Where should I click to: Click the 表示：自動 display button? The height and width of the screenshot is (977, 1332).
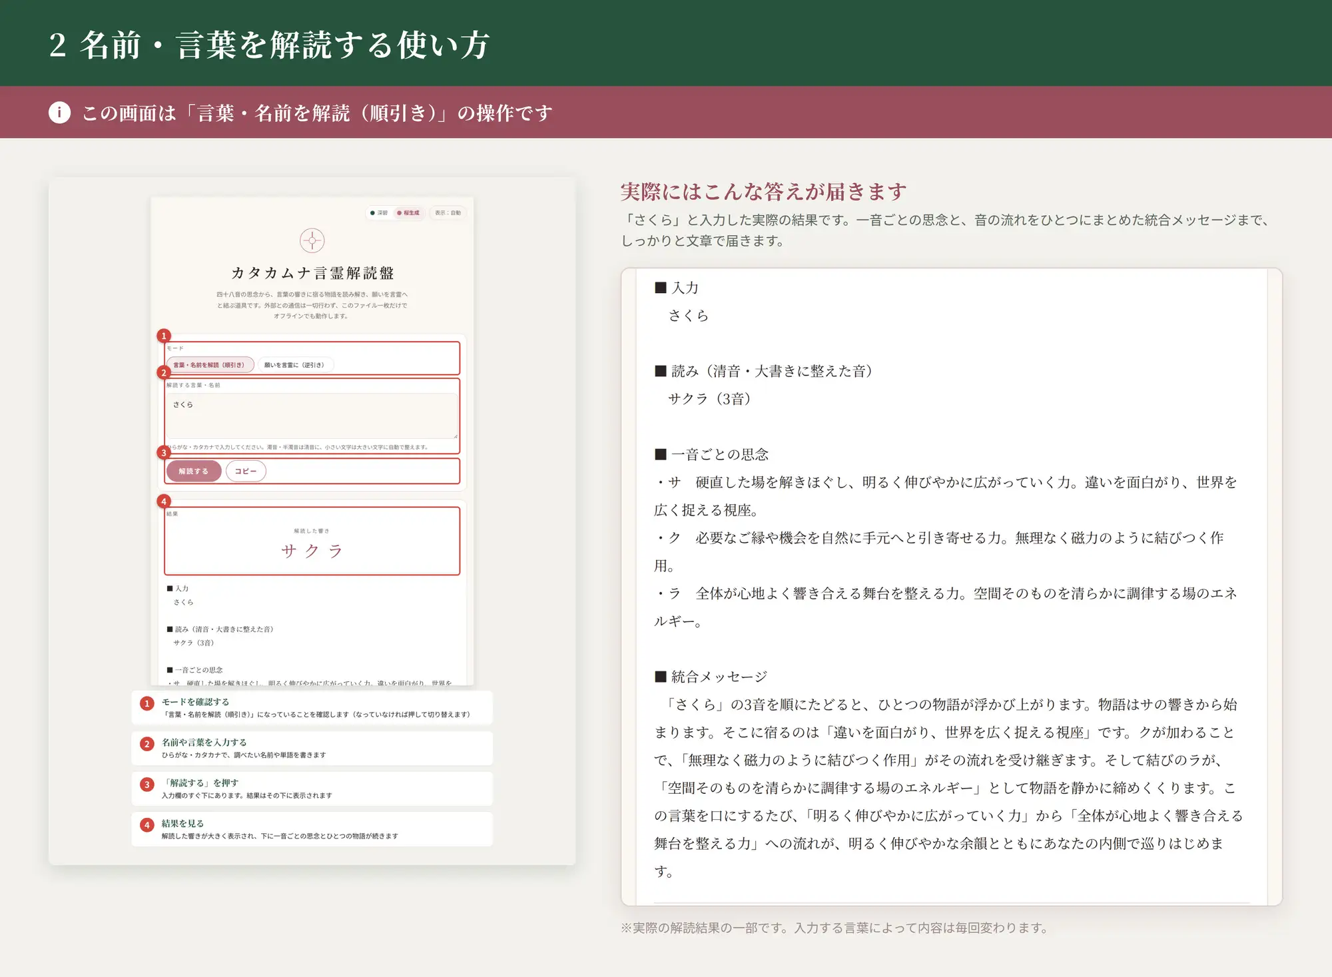click(x=448, y=213)
